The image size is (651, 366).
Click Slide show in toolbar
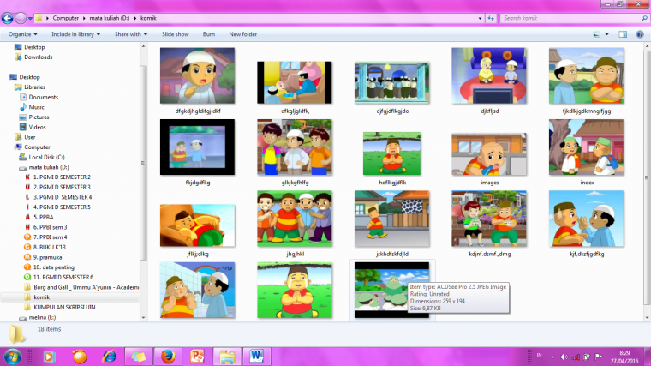point(176,34)
